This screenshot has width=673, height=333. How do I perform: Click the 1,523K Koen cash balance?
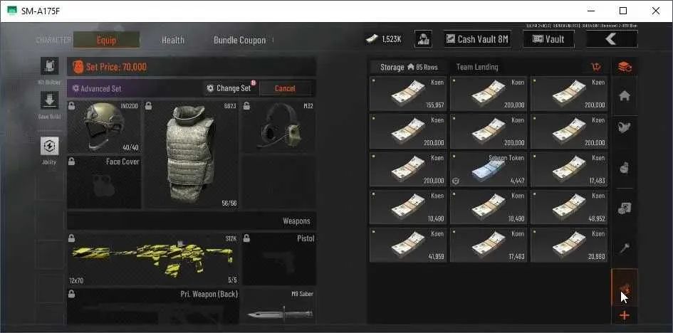pyautogui.click(x=384, y=39)
